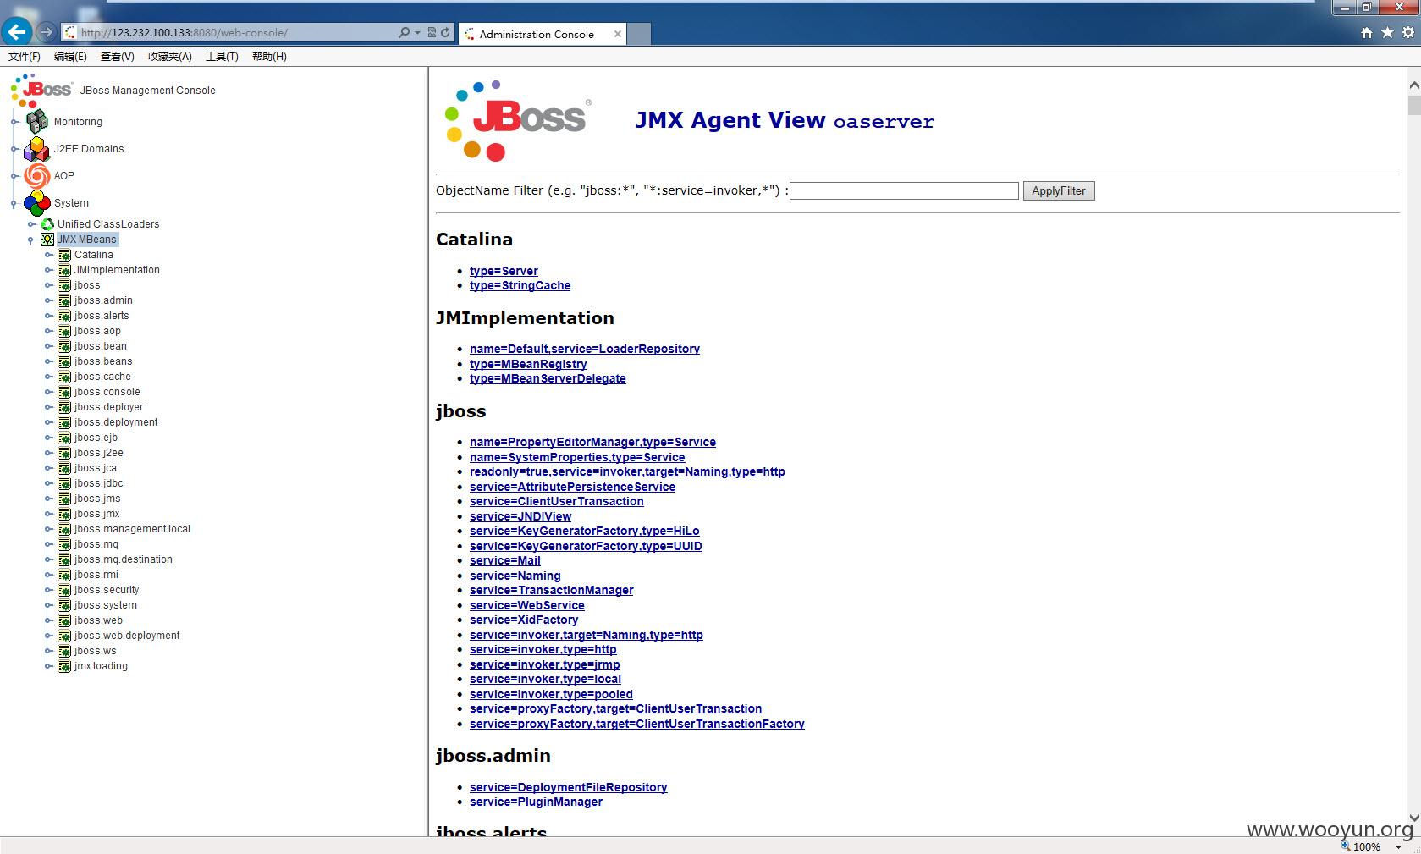Click the jboss.security domain icon

pos(64,590)
